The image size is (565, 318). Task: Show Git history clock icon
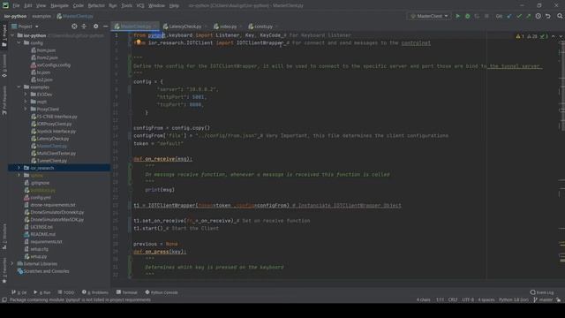tap(538, 16)
